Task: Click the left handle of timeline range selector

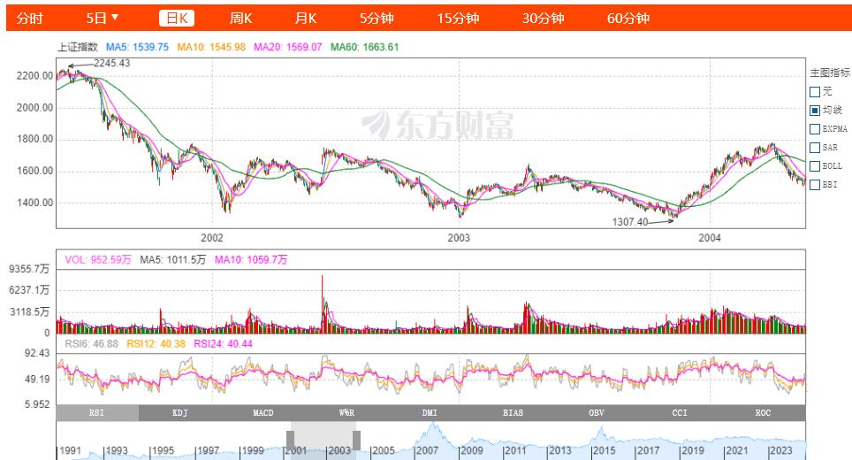Action: coord(290,440)
